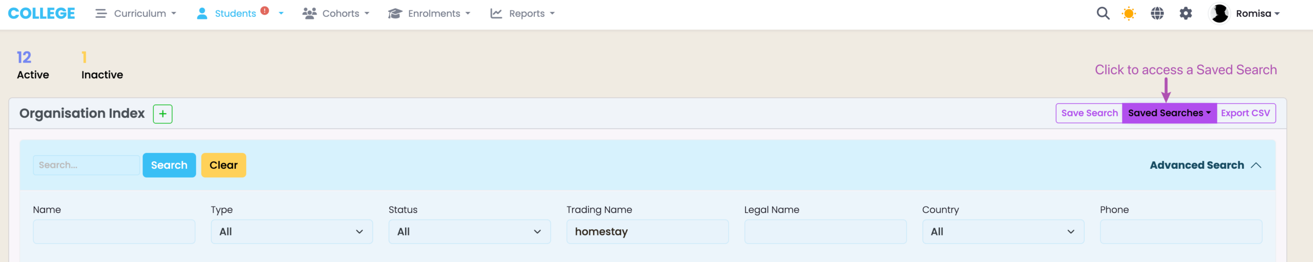Click the blue Search button

[x=169, y=165]
